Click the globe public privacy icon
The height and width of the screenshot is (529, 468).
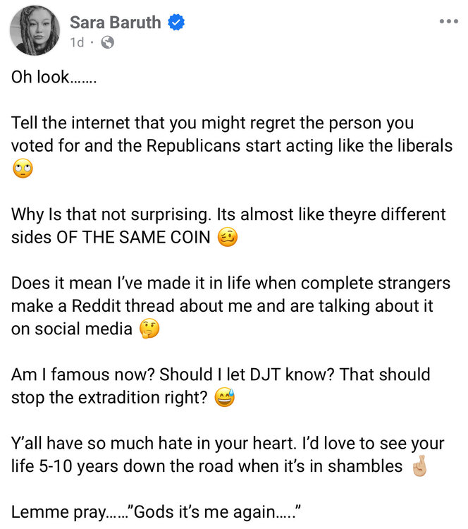click(x=108, y=42)
